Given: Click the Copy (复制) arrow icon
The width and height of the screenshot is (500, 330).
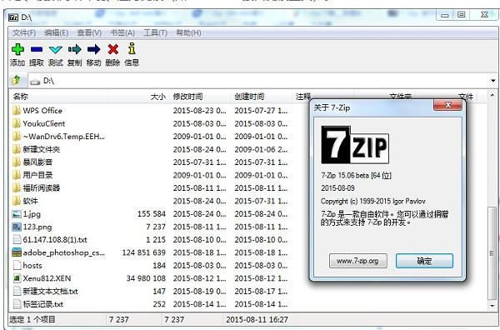Looking at the screenshot, I should 75,49.
